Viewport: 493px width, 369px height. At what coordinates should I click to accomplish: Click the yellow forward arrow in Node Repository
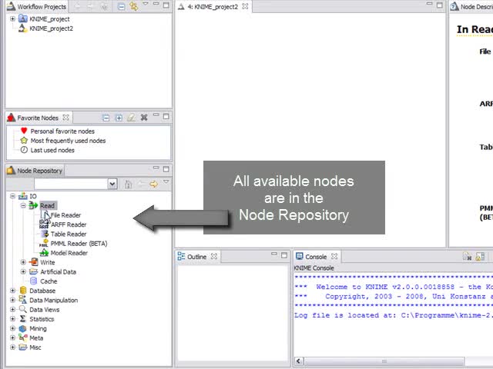click(x=154, y=184)
